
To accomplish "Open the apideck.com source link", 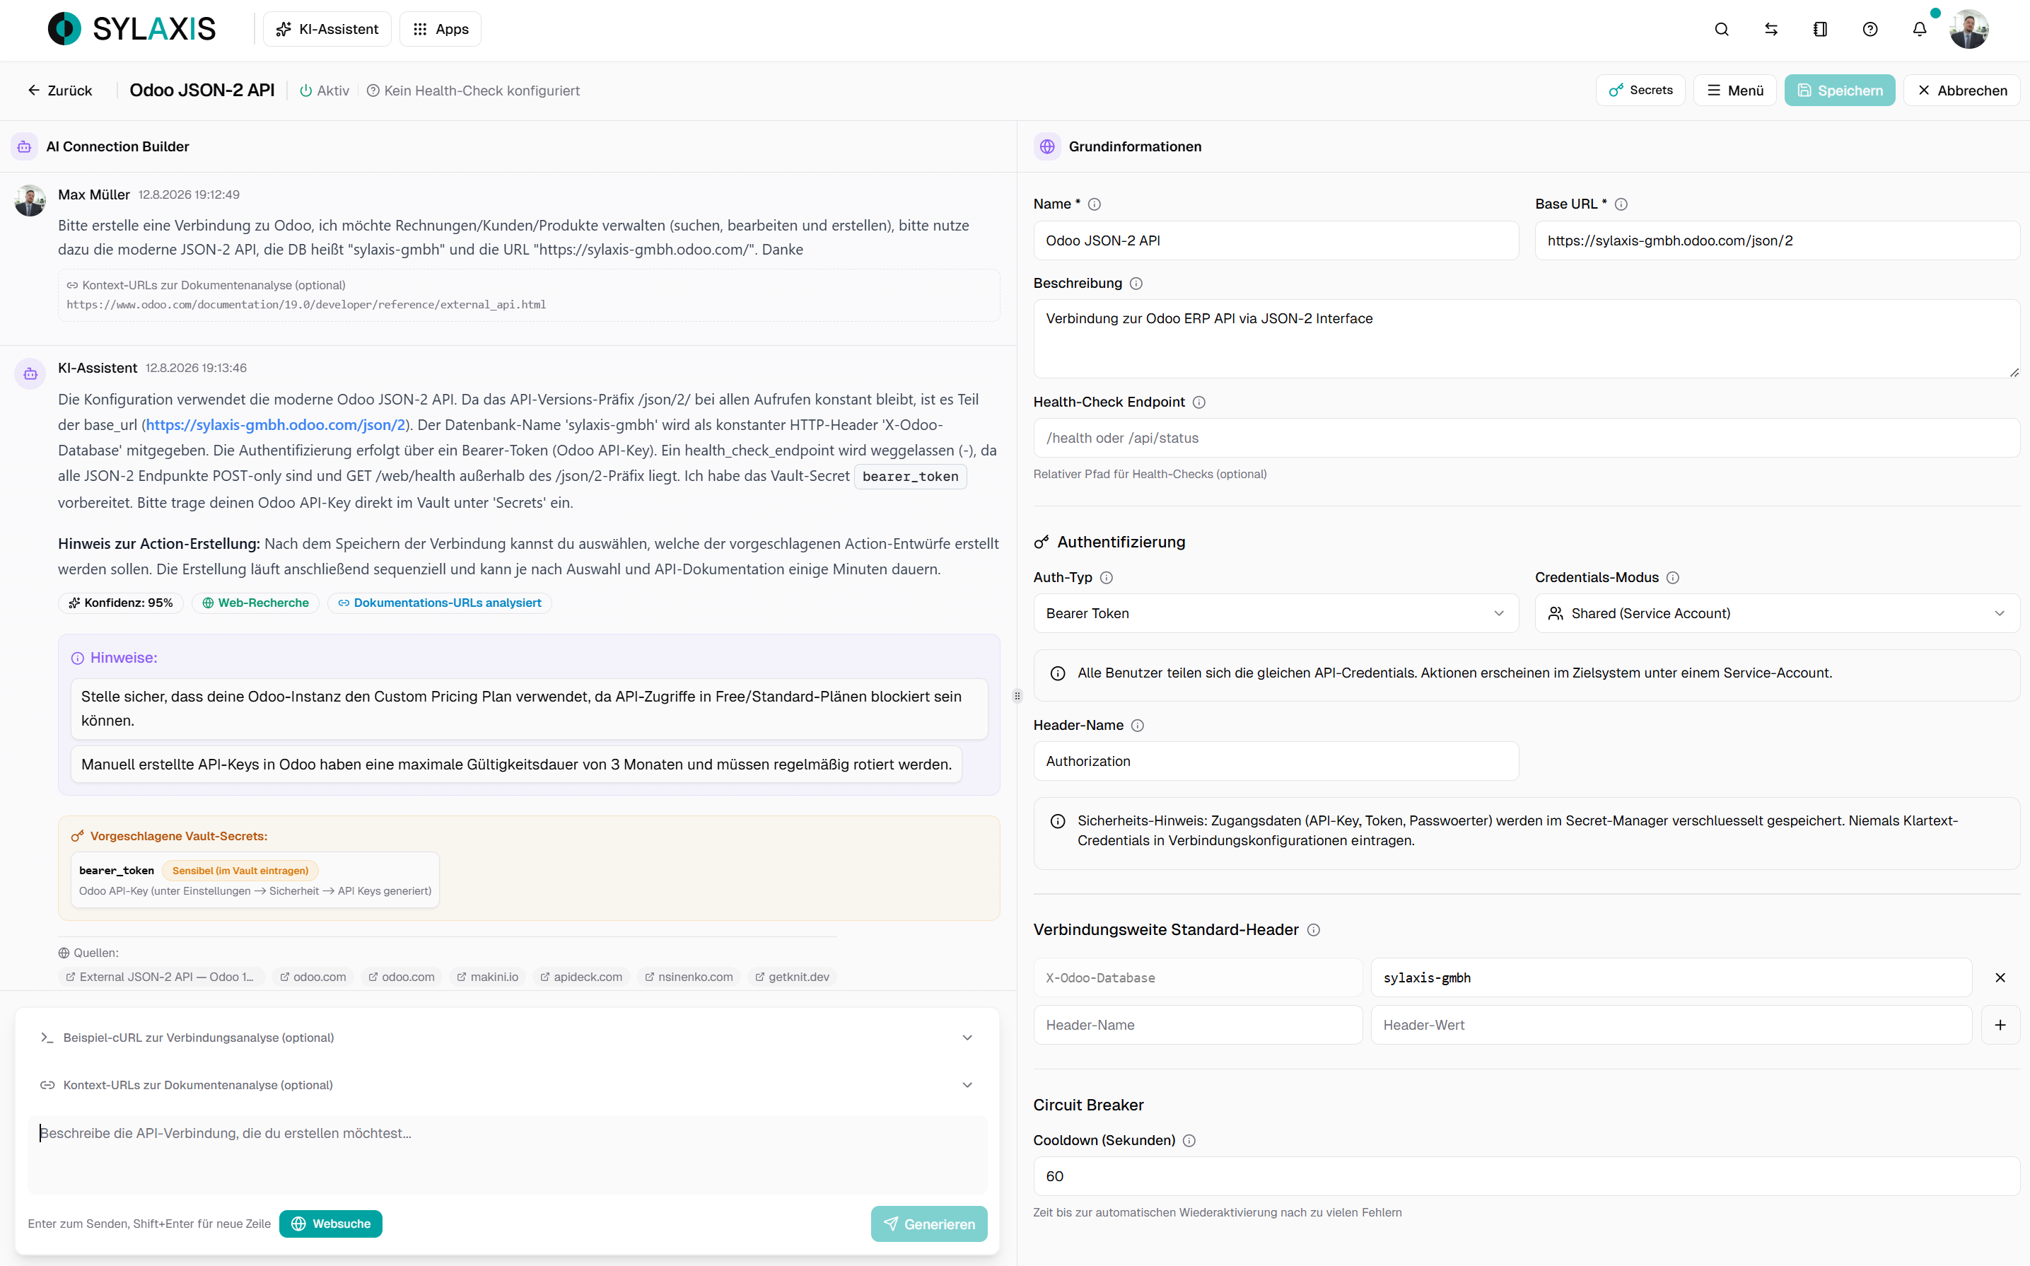I will coord(581,977).
